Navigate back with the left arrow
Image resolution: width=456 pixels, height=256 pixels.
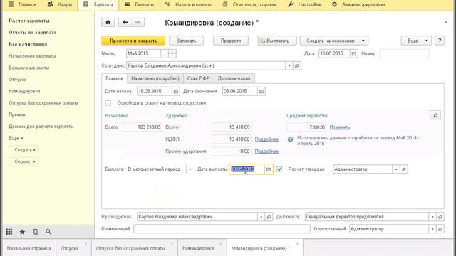click(x=125, y=22)
